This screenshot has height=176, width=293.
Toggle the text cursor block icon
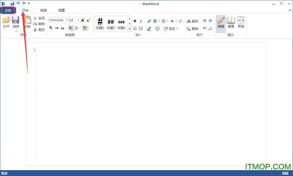[x=77, y=28]
